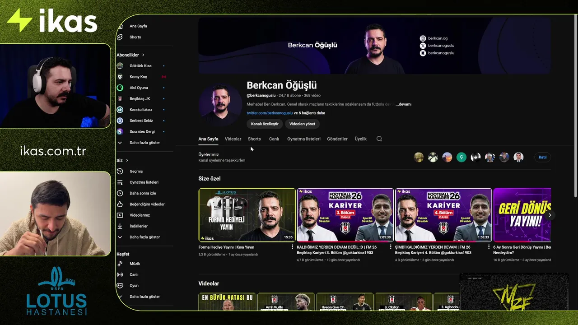Click the Videoları yönet button
578x325 pixels.
click(303, 124)
